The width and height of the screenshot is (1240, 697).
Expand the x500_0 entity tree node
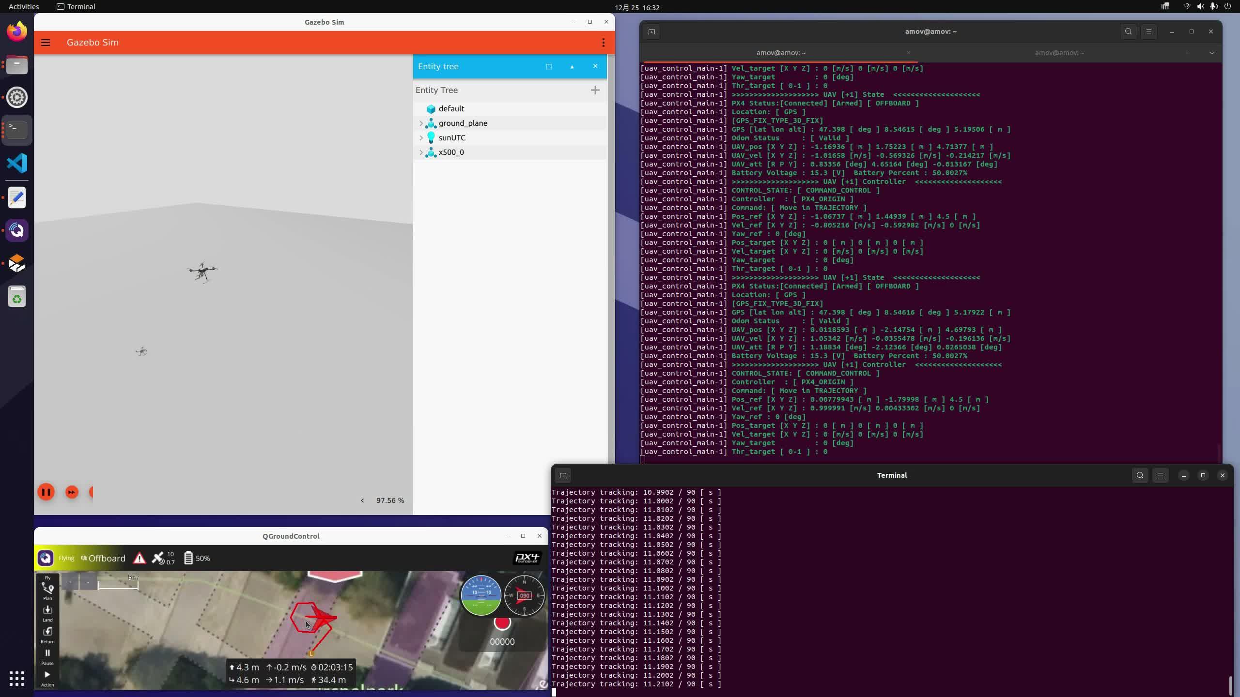[421, 152]
